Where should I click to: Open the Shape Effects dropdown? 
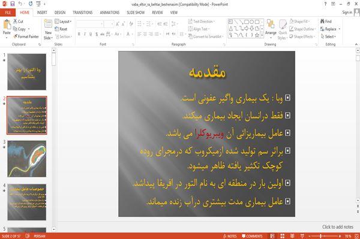pyautogui.click(x=302, y=37)
